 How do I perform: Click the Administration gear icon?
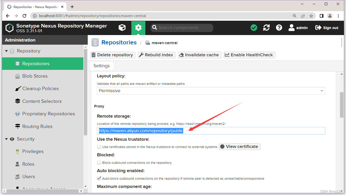click(138, 28)
